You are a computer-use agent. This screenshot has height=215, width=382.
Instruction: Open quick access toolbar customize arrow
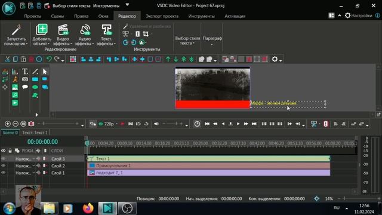coord(127,5)
